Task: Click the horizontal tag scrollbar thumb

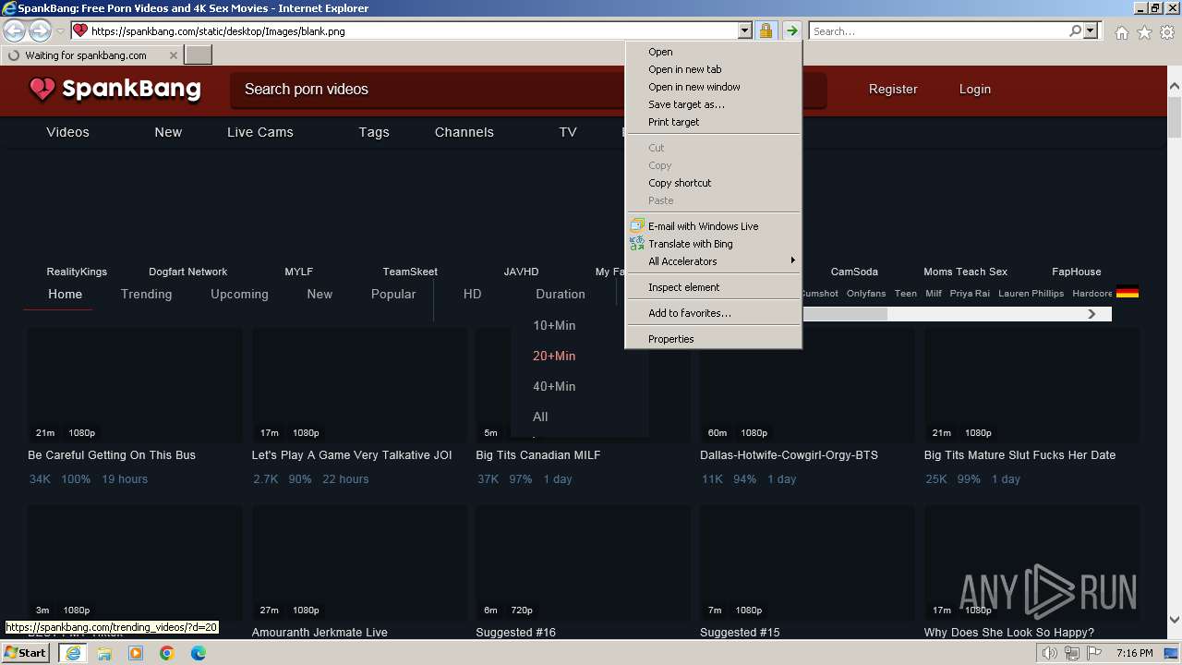Action: point(845,314)
